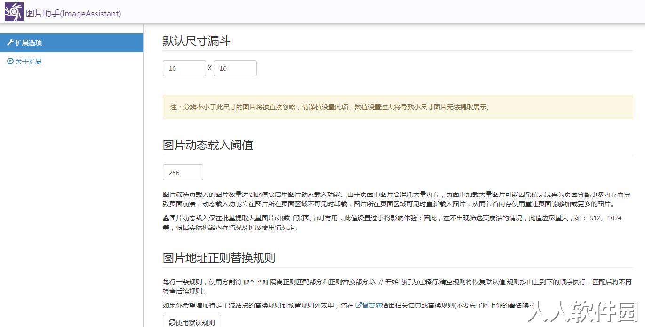Click the ImageAssistant logo icon
This screenshot has height=327, width=645.
coord(14,12)
